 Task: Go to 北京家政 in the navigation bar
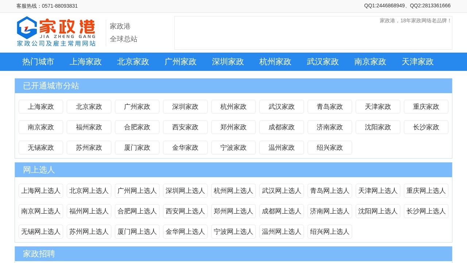pos(133,62)
